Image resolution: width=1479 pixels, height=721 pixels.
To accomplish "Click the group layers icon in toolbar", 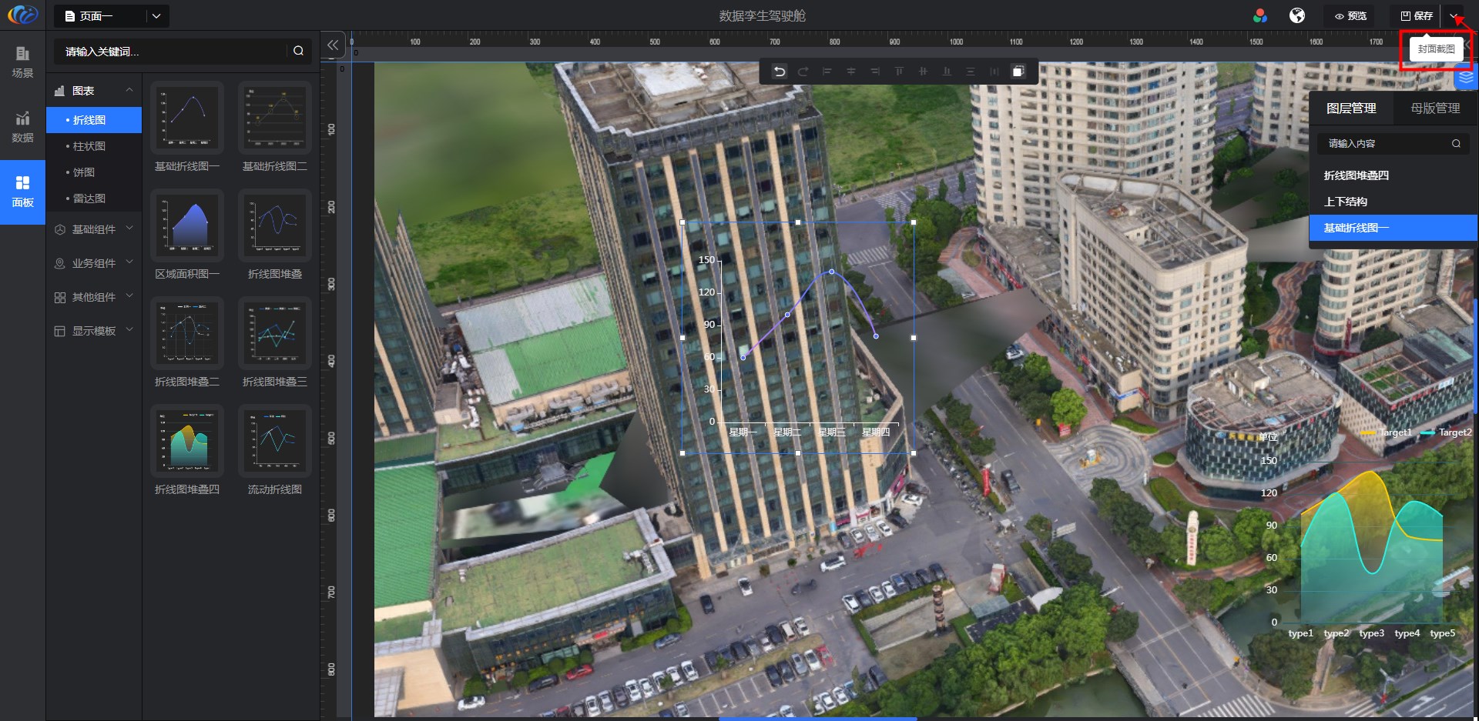I will [x=1018, y=72].
